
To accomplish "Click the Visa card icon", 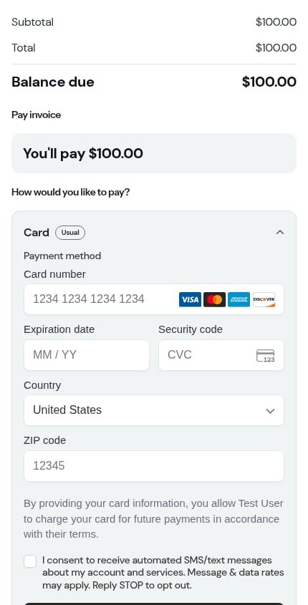I will [x=190, y=299].
